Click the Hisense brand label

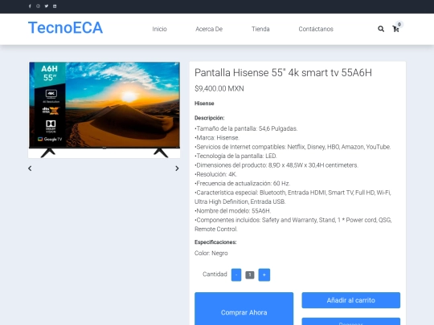(x=204, y=104)
